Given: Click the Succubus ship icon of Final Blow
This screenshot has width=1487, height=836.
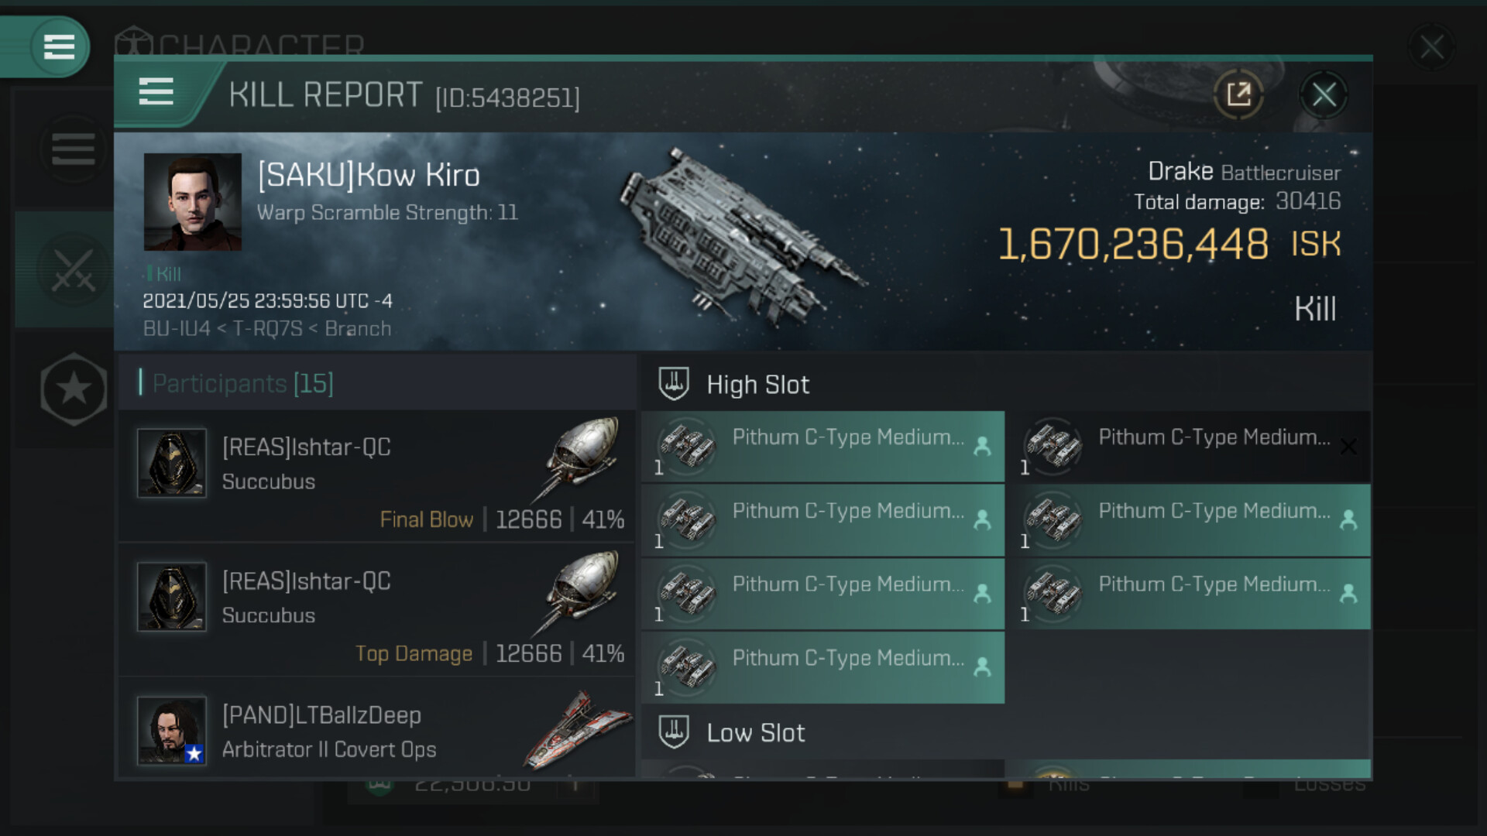Looking at the screenshot, I should click(x=582, y=457).
